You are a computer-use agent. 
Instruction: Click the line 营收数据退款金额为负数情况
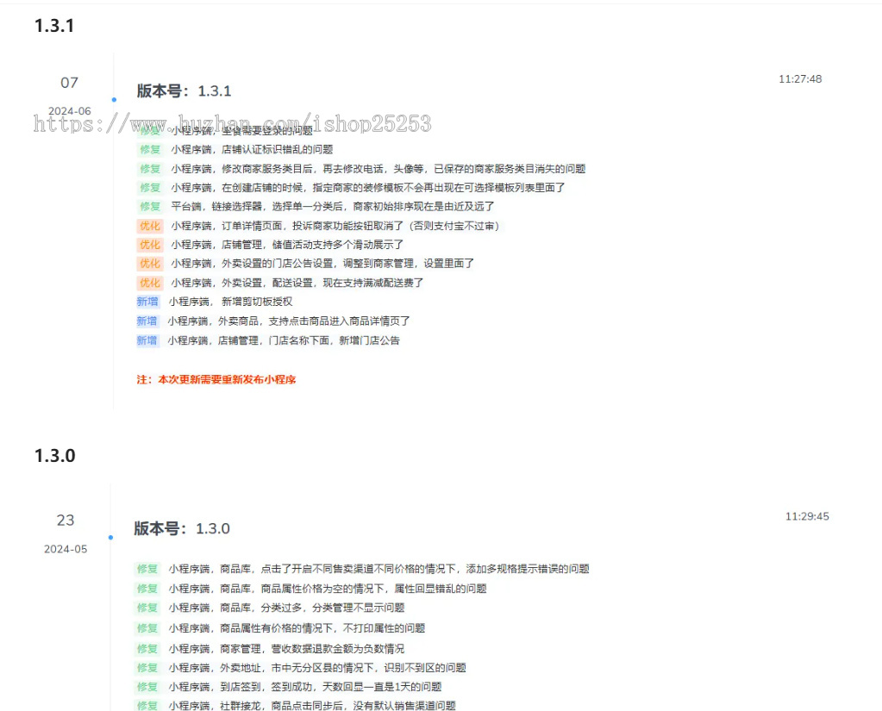coord(286,649)
